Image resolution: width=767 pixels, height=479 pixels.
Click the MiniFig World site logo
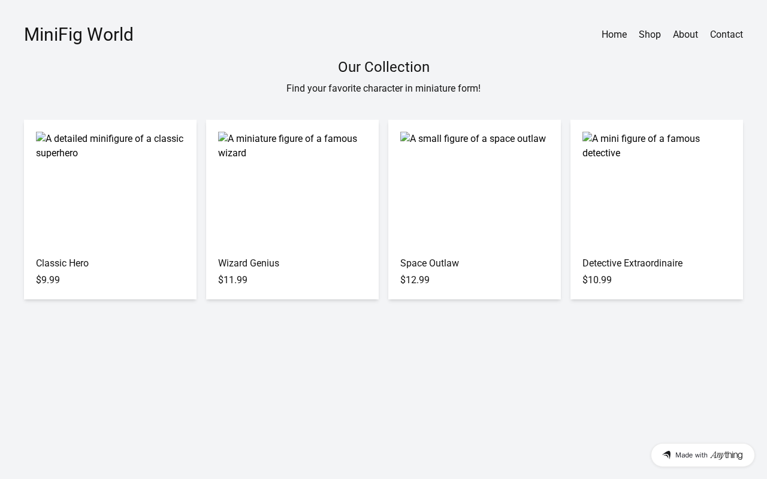pyautogui.click(x=78, y=35)
